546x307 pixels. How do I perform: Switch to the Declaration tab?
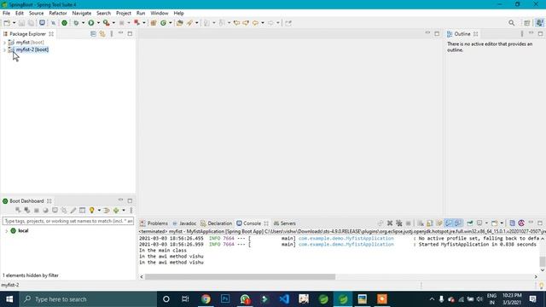tap(216, 223)
